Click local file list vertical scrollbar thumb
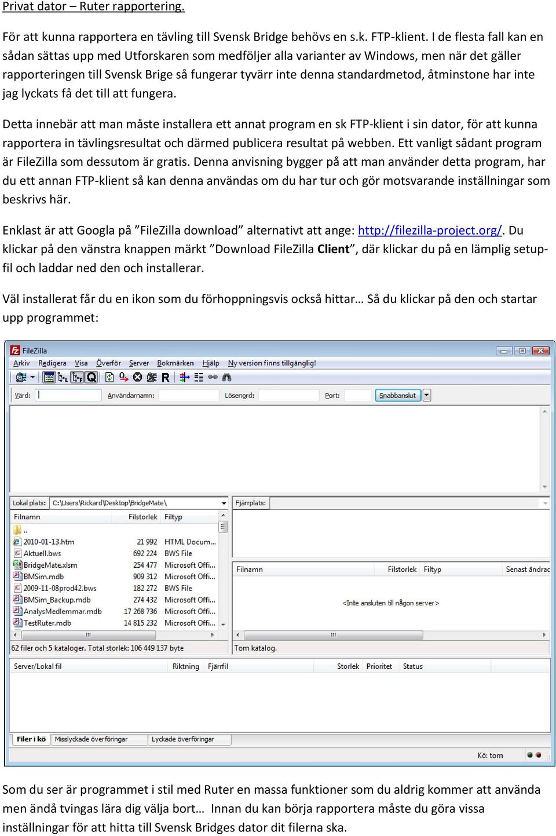This screenshot has height=836, width=556. click(x=223, y=527)
